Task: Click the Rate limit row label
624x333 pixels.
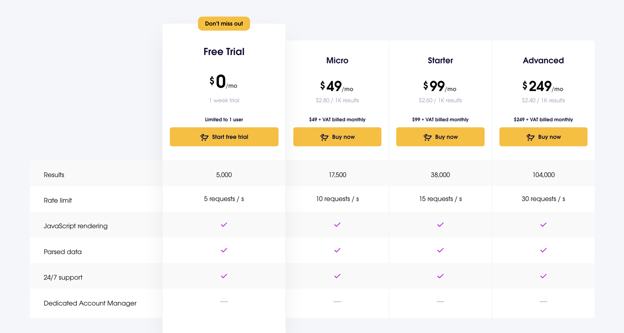Action: 57,200
